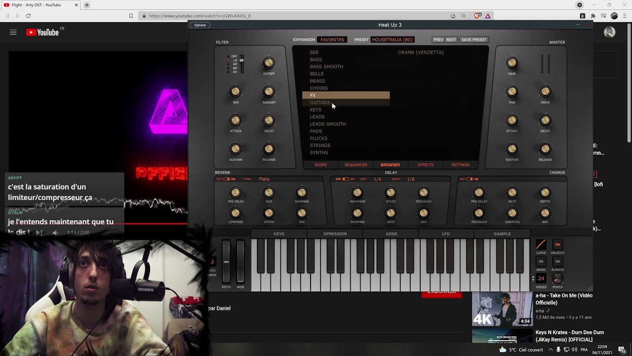Click the Pitch wheel
This screenshot has width=632, height=356.
[x=226, y=261]
